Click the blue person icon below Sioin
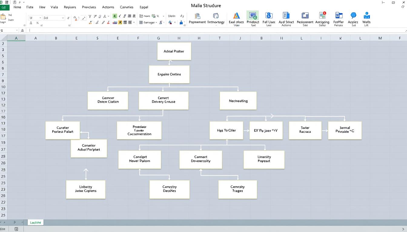 (181, 22)
